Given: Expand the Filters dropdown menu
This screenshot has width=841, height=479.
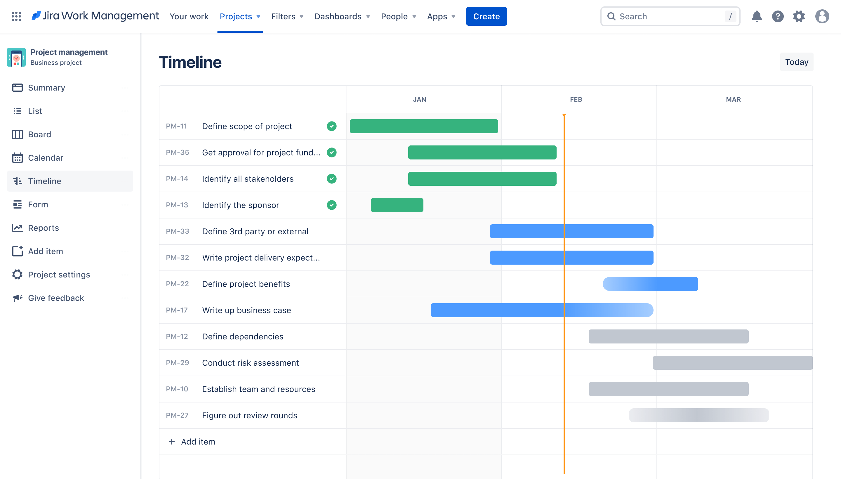Looking at the screenshot, I should tap(287, 15).
